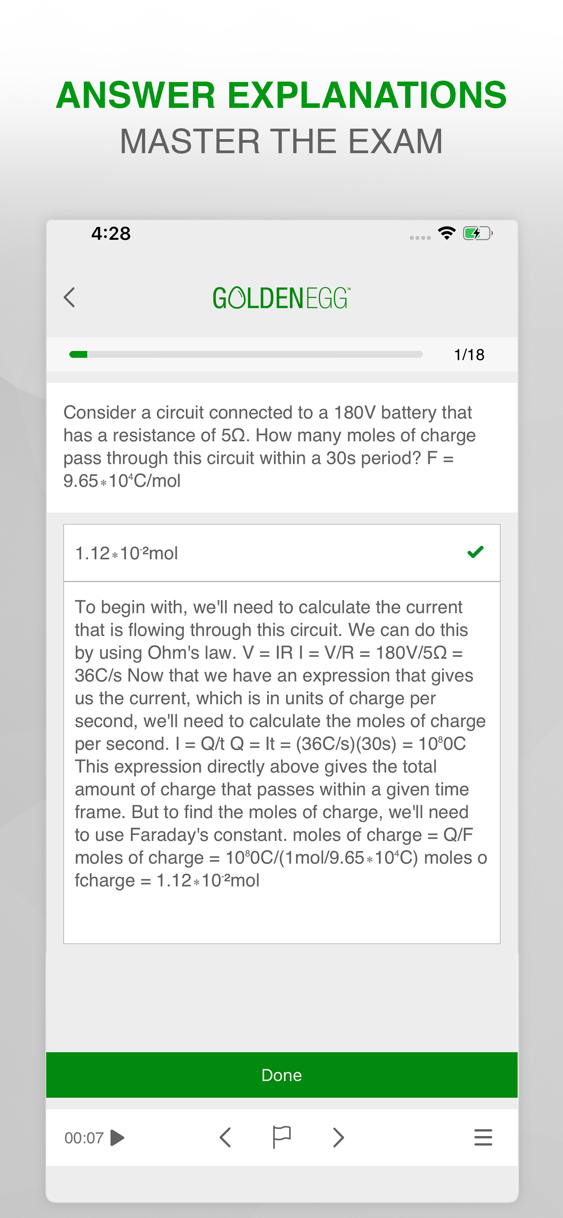Tap the answer explanation text box
This screenshot has height=1218, width=563.
pyautogui.click(x=281, y=762)
